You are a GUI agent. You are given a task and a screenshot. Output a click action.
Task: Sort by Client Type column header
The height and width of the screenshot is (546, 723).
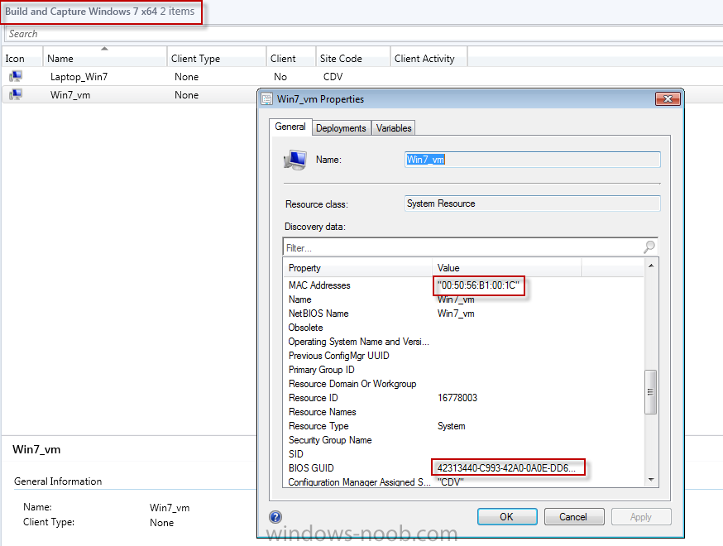(216, 58)
